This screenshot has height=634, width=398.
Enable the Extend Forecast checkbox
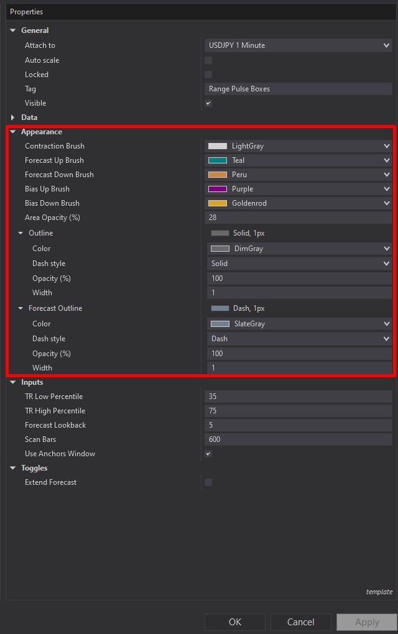[208, 482]
